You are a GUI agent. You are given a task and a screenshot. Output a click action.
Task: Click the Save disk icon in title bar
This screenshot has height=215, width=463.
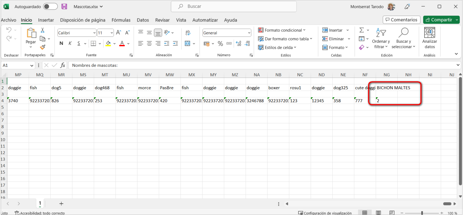(64, 7)
